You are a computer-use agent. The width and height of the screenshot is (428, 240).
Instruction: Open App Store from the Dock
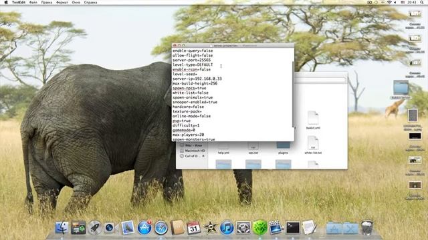[x=144, y=227]
